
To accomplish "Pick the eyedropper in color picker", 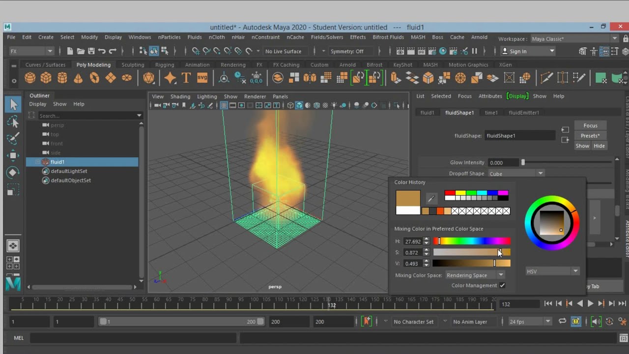I will 431,199.
